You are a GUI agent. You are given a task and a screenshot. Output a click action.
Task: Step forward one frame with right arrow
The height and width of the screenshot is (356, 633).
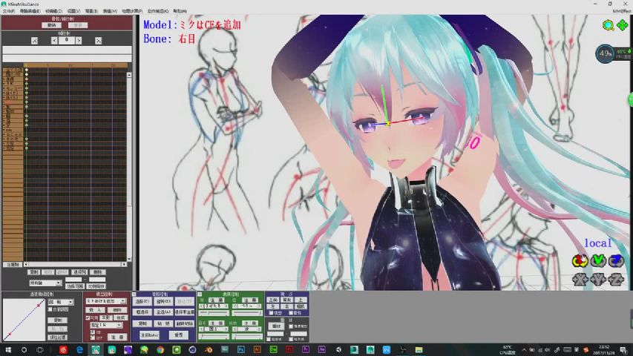pyautogui.click(x=79, y=40)
